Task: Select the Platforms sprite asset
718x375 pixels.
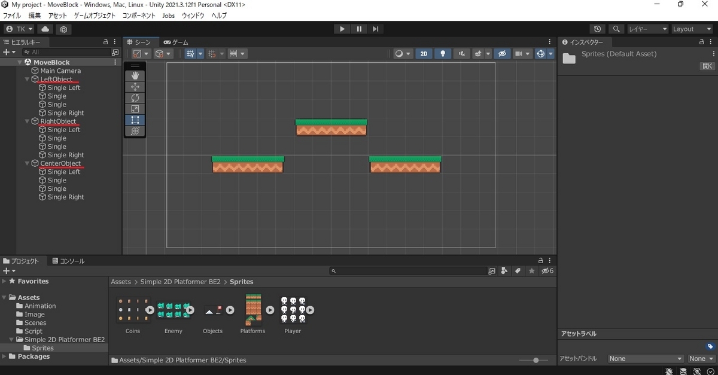Action: click(x=253, y=310)
